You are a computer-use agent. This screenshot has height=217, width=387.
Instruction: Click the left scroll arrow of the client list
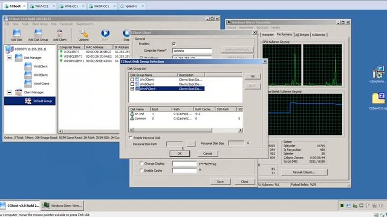pos(60,131)
